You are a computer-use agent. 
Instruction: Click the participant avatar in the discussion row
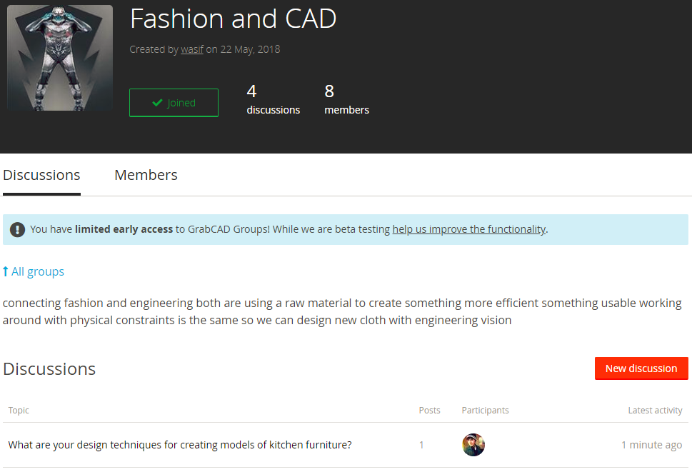click(x=473, y=445)
